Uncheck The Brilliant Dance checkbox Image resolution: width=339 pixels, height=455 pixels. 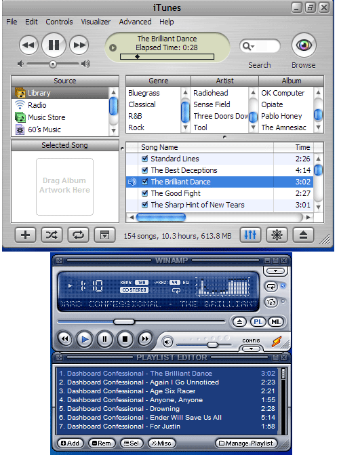(x=145, y=182)
